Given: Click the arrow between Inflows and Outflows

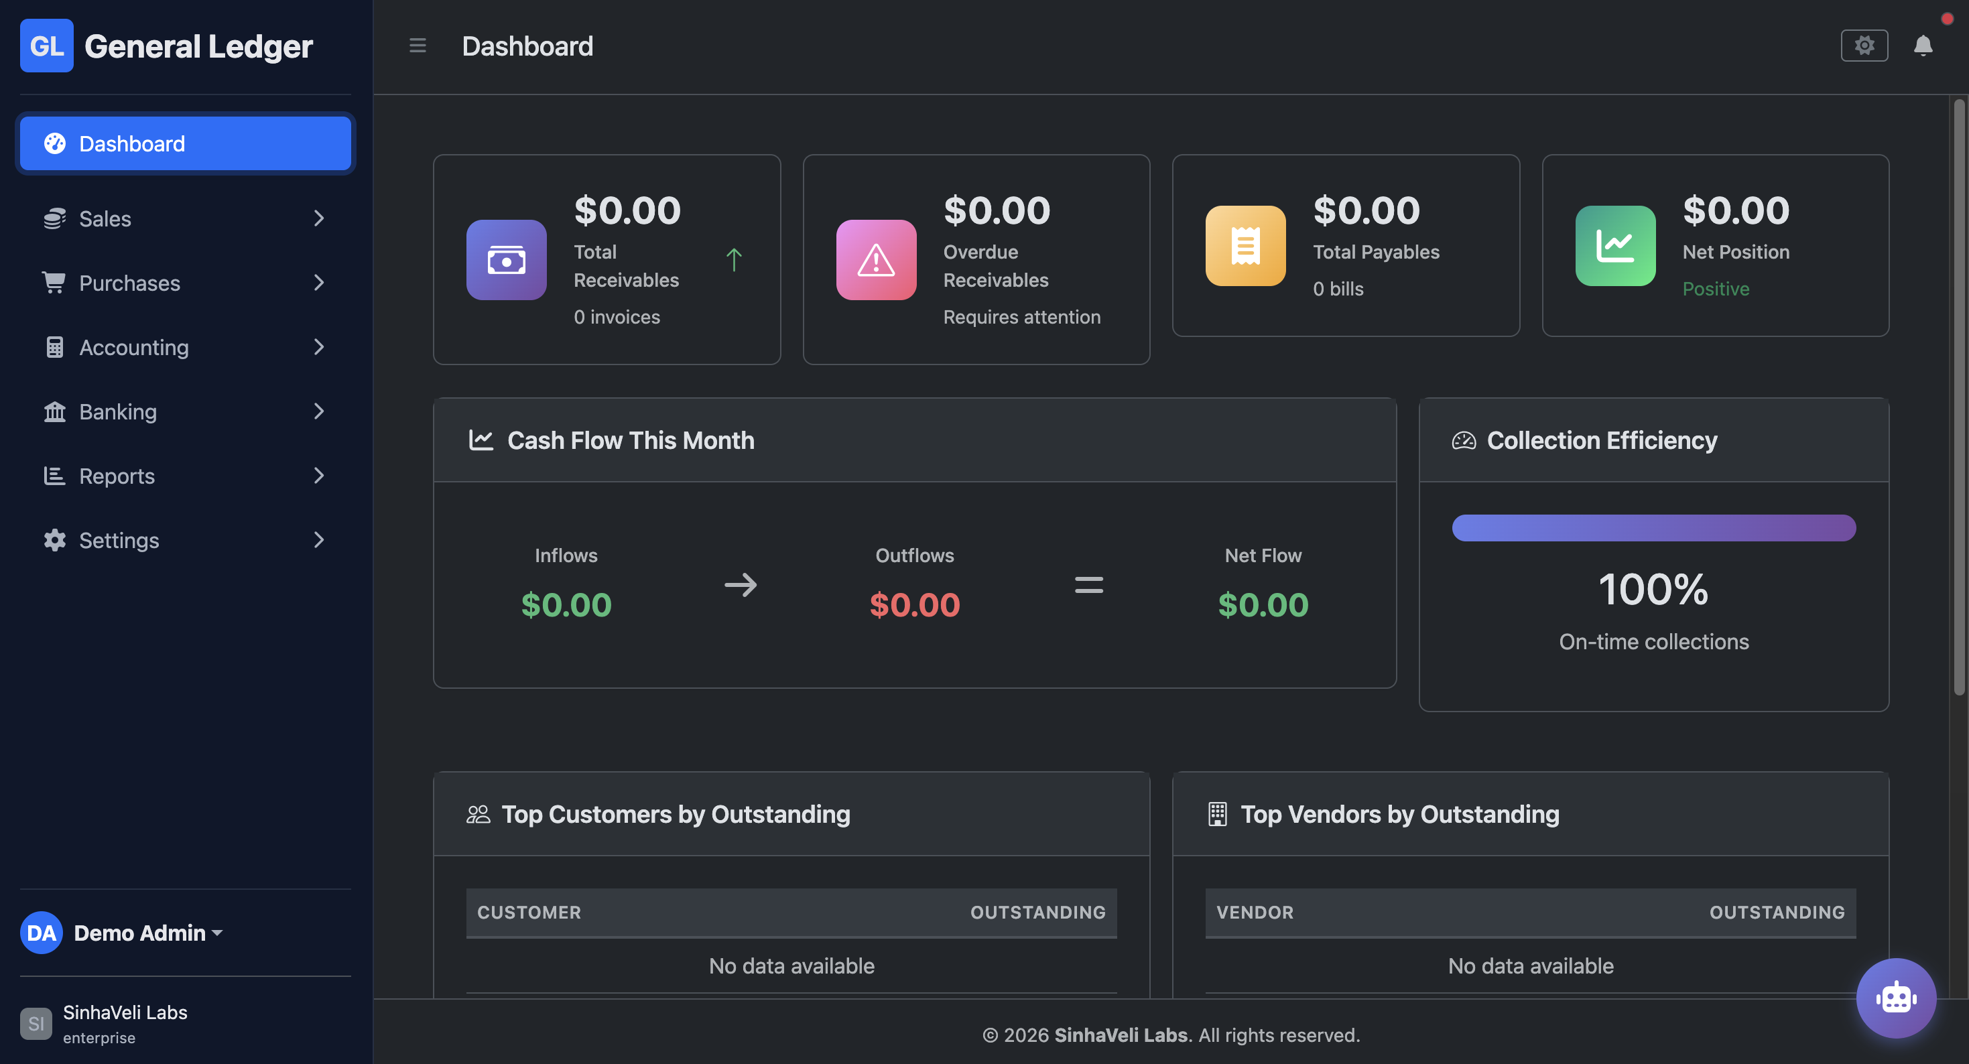Looking at the screenshot, I should (x=740, y=585).
